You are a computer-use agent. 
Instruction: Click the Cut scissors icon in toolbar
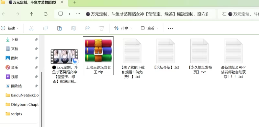[31, 28]
